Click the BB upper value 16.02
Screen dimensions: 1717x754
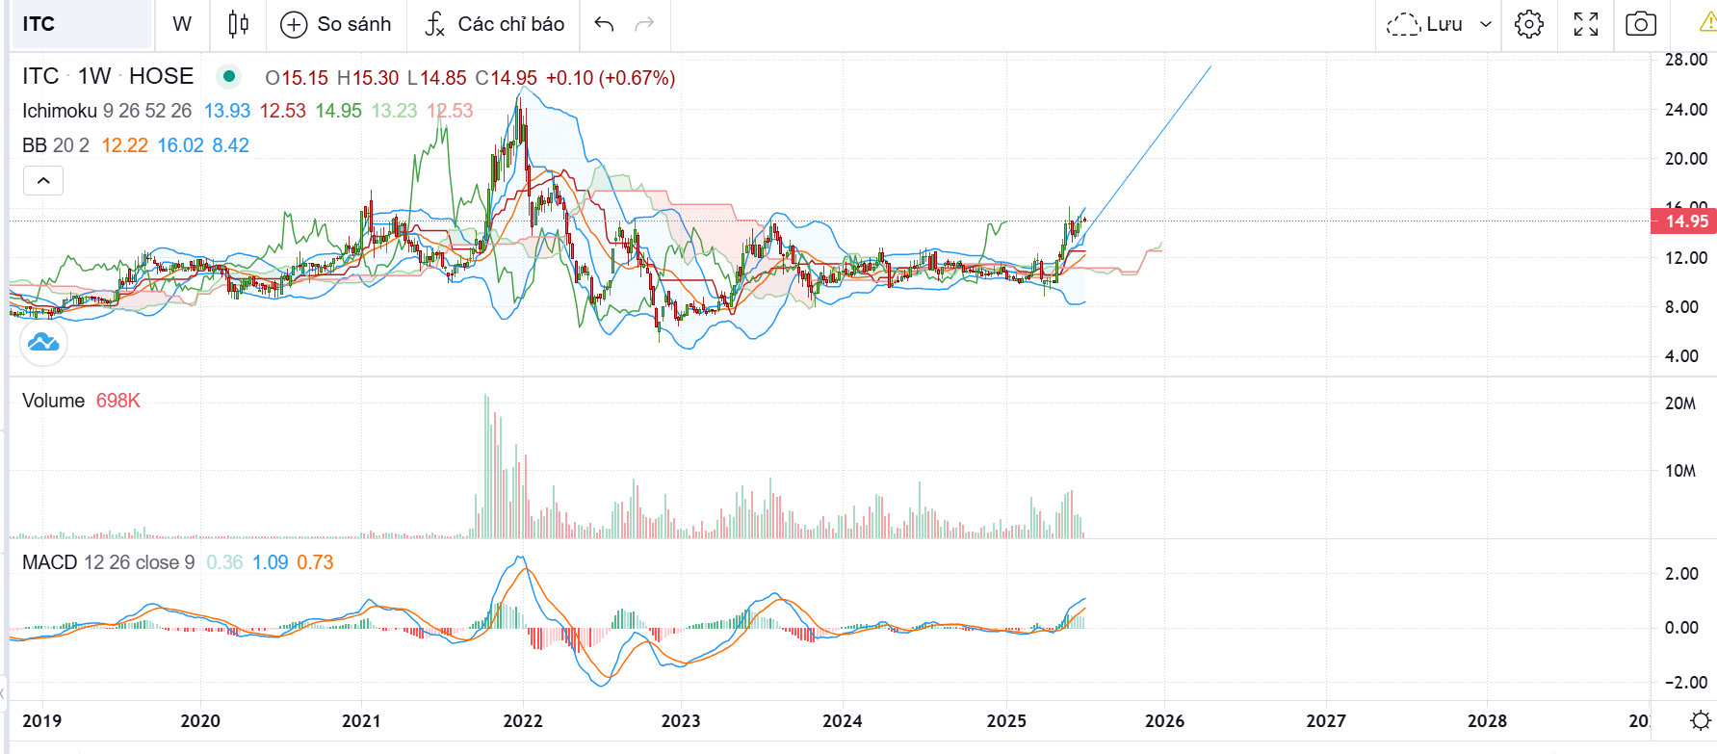[x=181, y=145]
